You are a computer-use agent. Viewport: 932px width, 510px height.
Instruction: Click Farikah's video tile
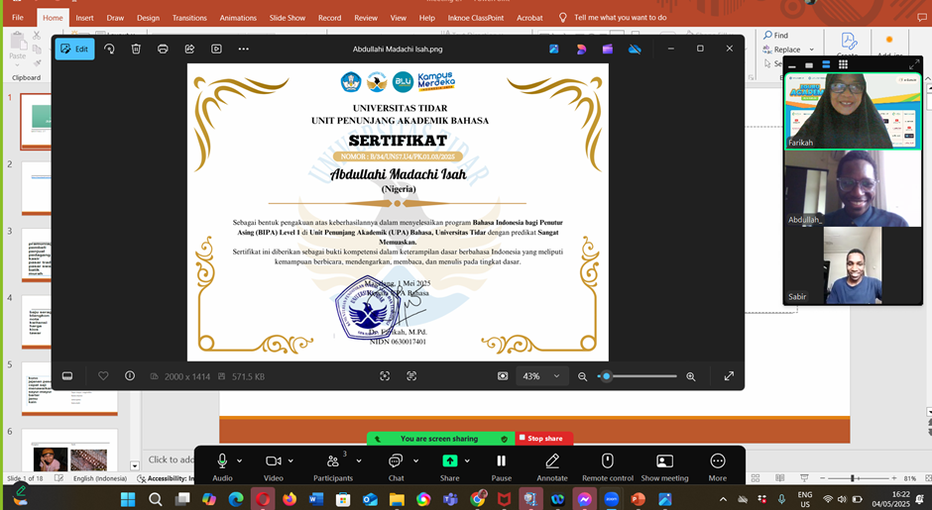click(853, 111)
